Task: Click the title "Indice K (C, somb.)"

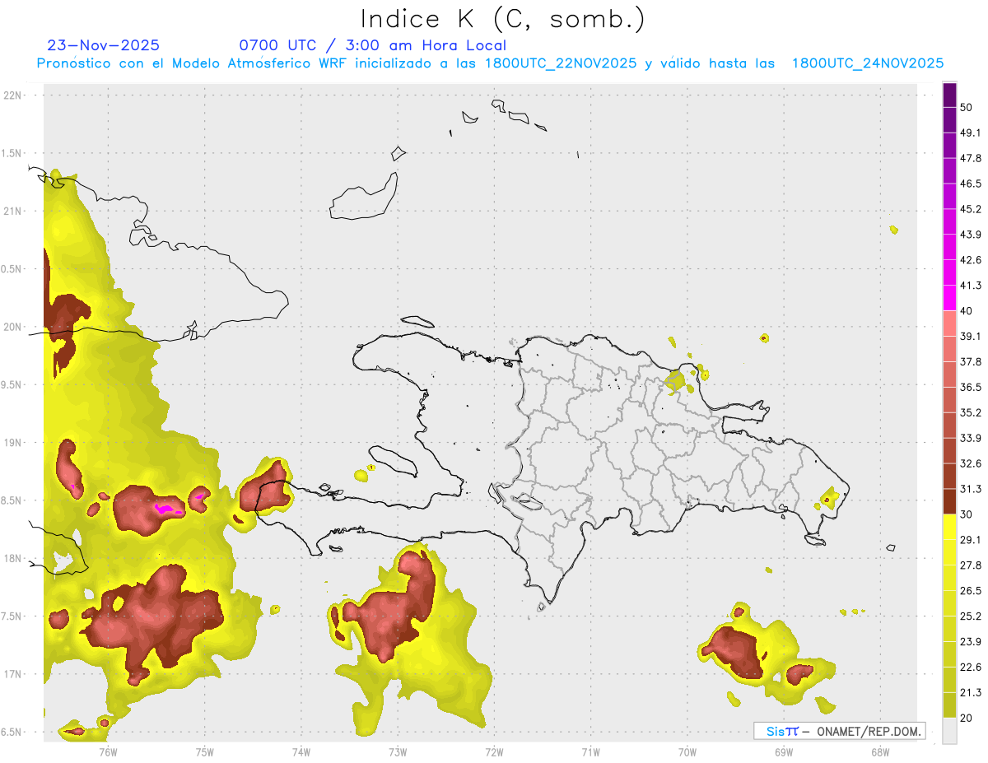Action: point(503,19)
